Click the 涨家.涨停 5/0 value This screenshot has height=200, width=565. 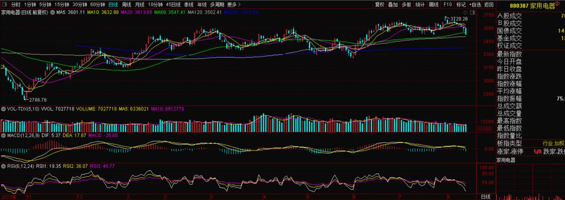point(537,152)
